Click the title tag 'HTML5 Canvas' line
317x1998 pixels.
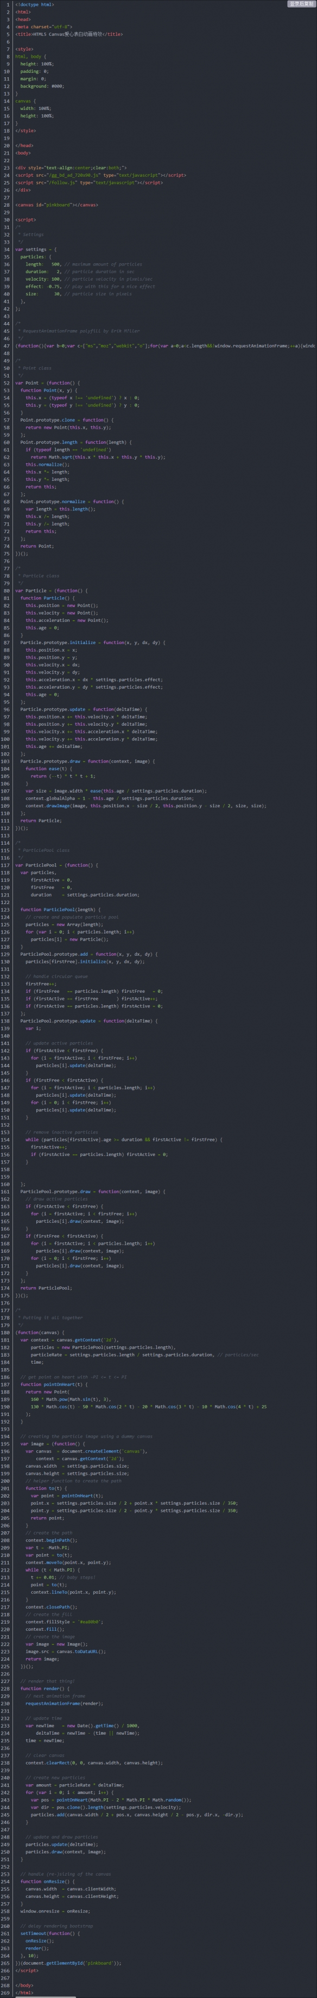[x=69, y=34]
